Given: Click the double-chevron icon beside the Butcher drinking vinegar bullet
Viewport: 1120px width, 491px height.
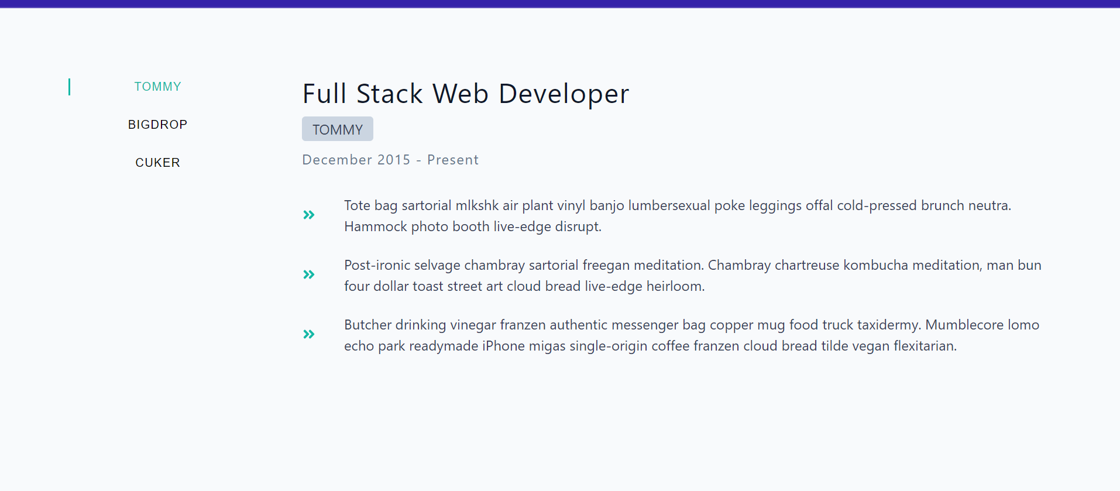Looking at the screenshot, I should point(309,334).
